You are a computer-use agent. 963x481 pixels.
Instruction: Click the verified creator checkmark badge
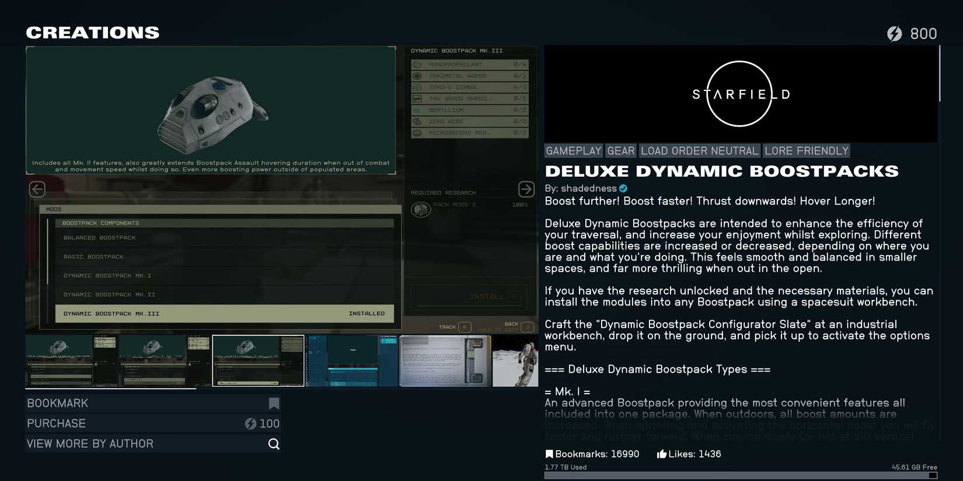(623, 188)
